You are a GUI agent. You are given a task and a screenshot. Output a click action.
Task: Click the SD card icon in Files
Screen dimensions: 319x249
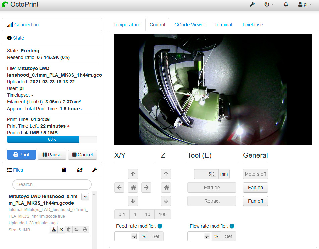pos(64,170)
